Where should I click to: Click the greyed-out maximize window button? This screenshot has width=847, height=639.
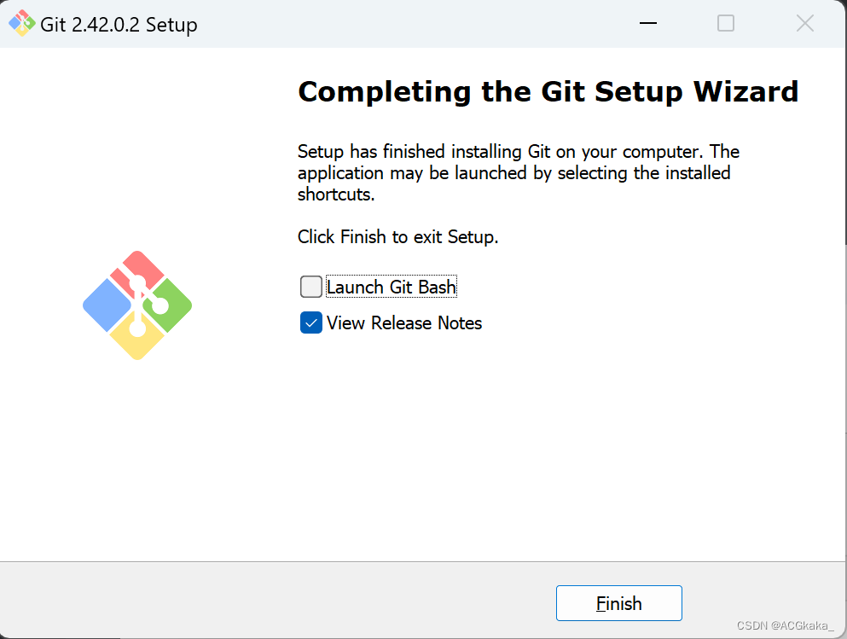(x=726, y=24)
